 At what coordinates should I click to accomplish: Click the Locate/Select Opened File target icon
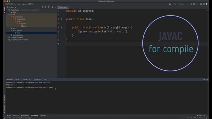click(43, 7)
